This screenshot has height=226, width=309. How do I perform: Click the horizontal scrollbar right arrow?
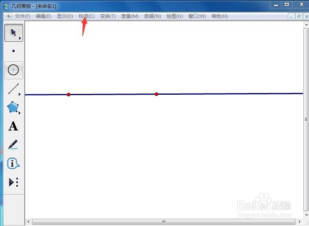click(x=299, y=222)
